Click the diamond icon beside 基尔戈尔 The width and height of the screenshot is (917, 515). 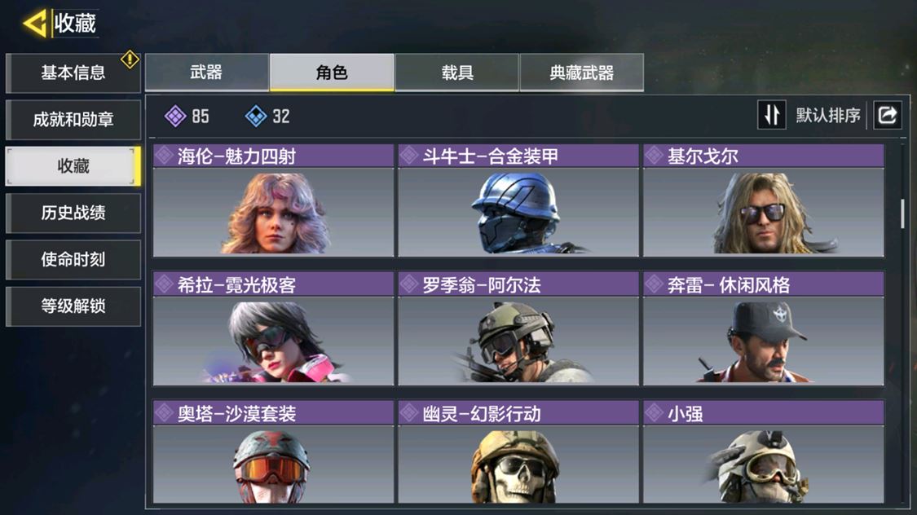click(654, 156)
